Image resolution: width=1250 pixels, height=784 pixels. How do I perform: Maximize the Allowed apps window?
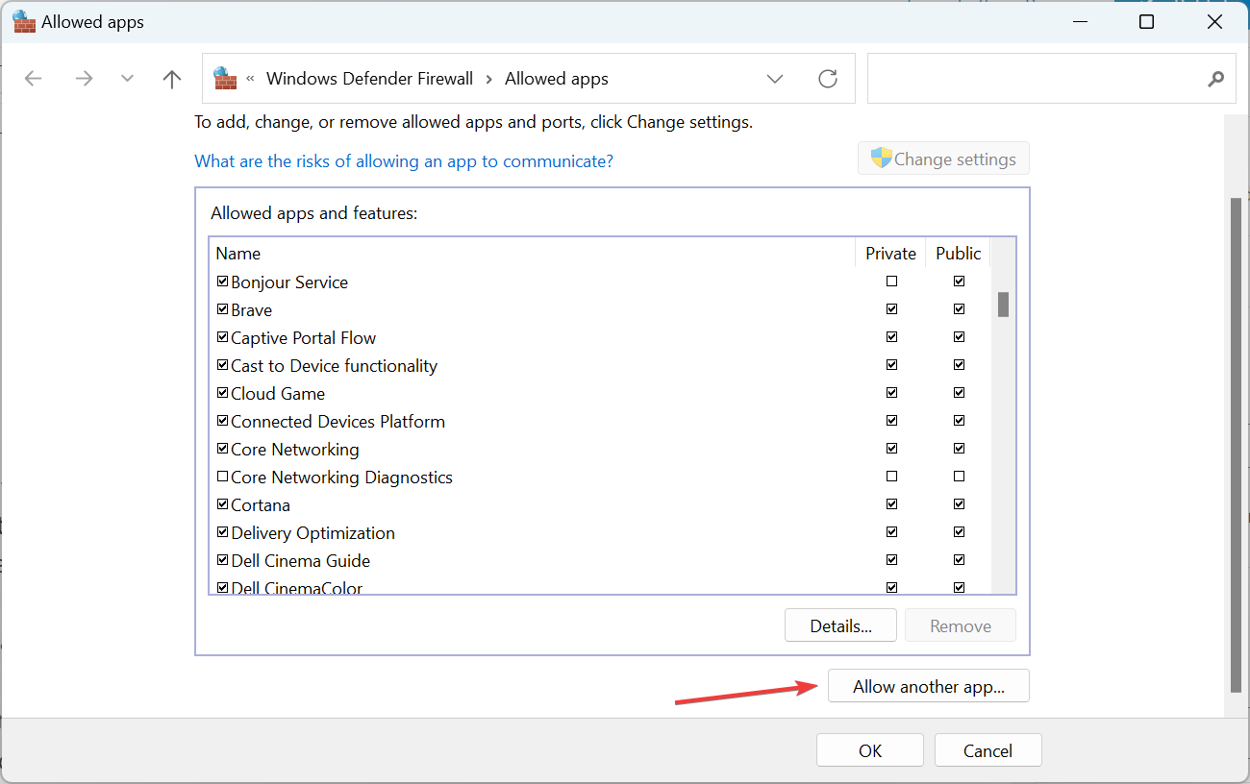1146,21
